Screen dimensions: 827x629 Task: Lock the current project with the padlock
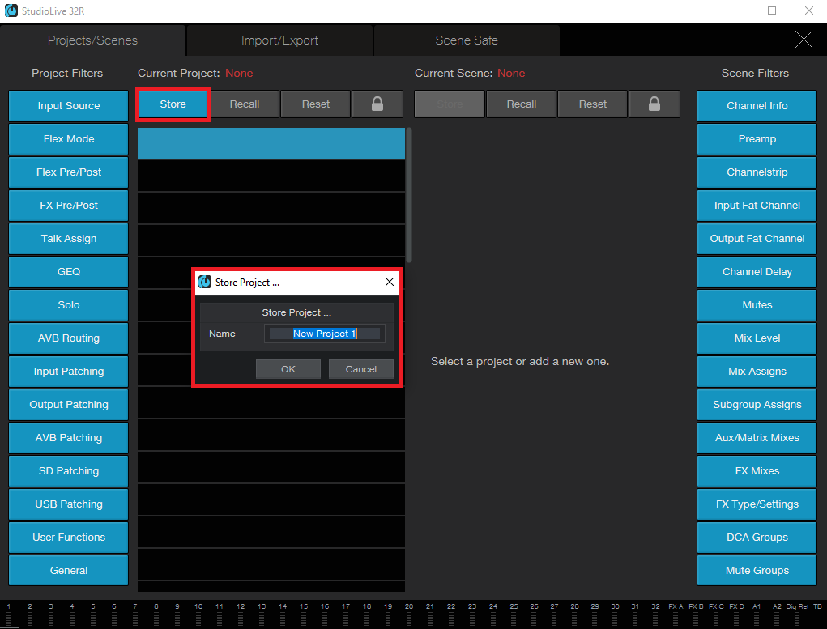[x=377, y=104]
